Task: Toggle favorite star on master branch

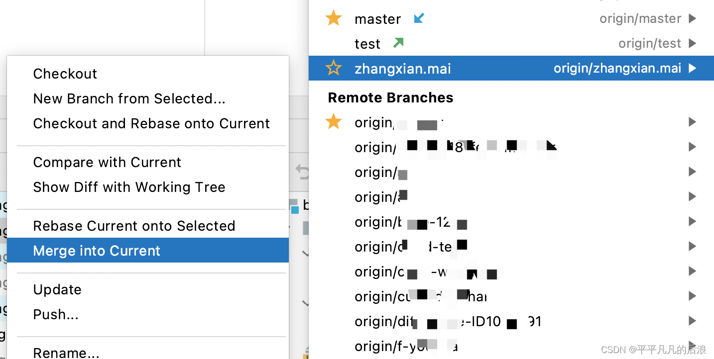Action: pyautogui.click(x=333, y=18)
